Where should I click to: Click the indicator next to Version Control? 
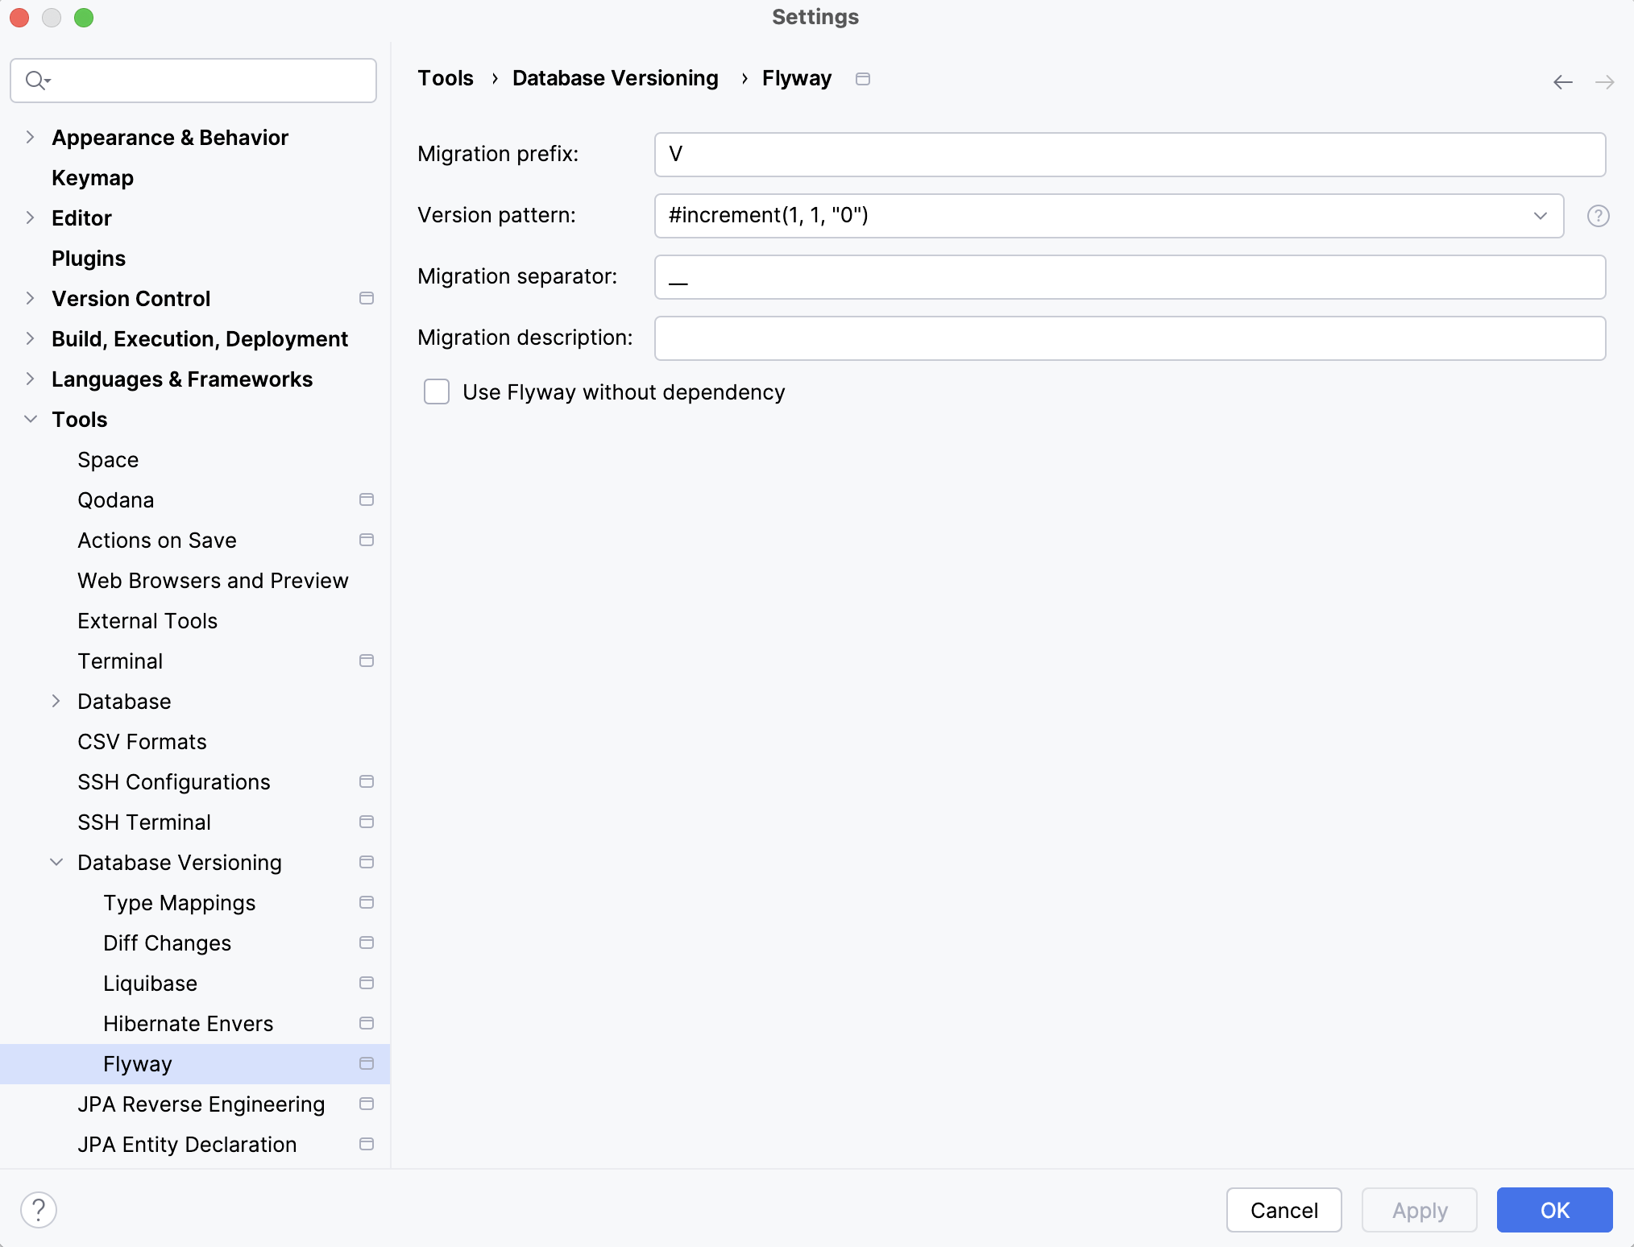tap(367, 298)
